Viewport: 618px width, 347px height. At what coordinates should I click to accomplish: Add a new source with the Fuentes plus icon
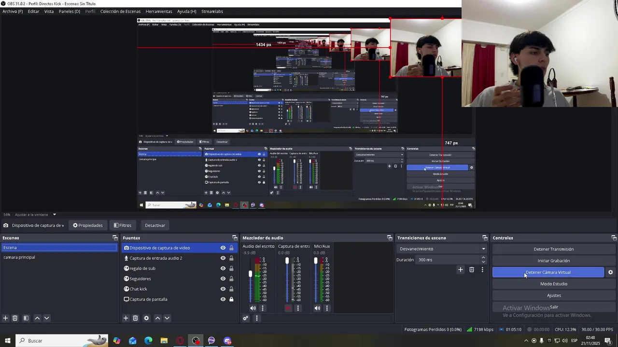click(x=126, y=318)
